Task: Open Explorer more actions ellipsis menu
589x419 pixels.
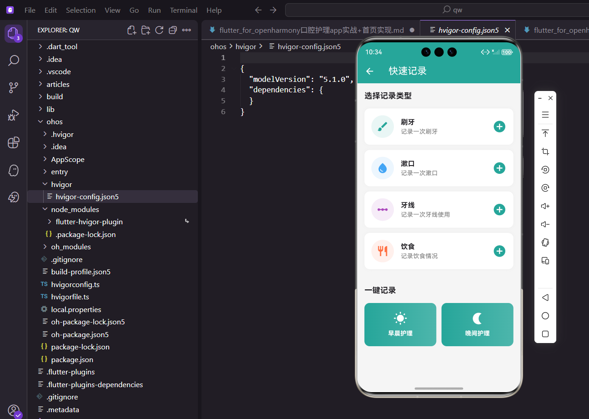Action: [x=186, y=30]
